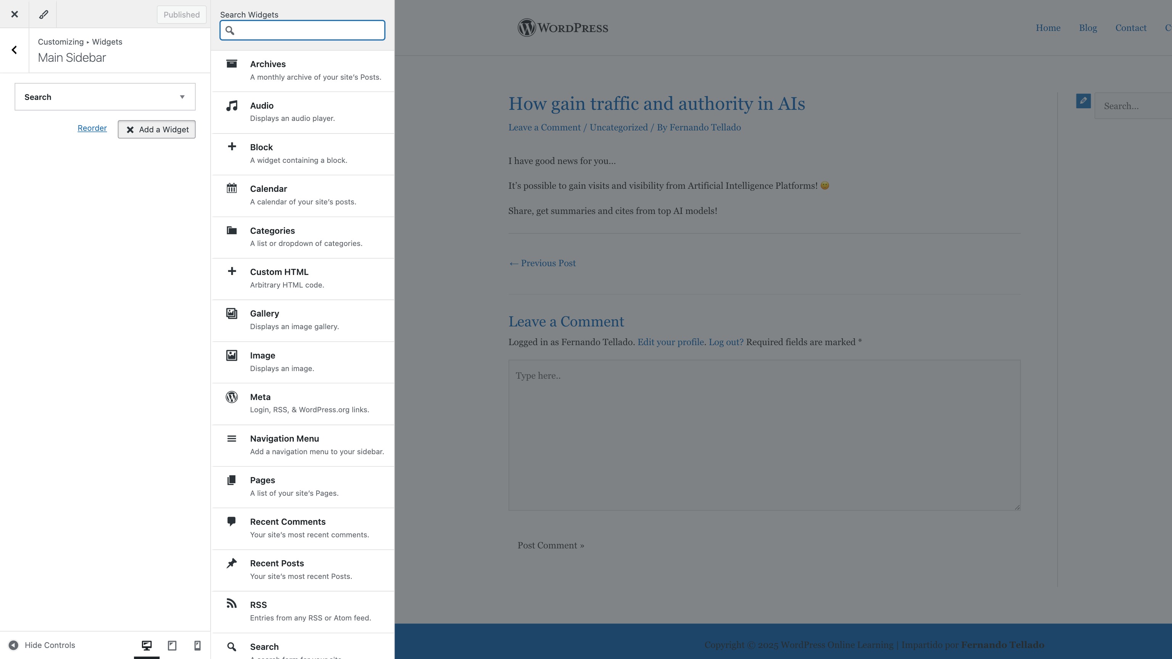Viewport: 1172px width, 659px height.
Task: Click 'Displays an audio player.' description
Action: (292, 118)
